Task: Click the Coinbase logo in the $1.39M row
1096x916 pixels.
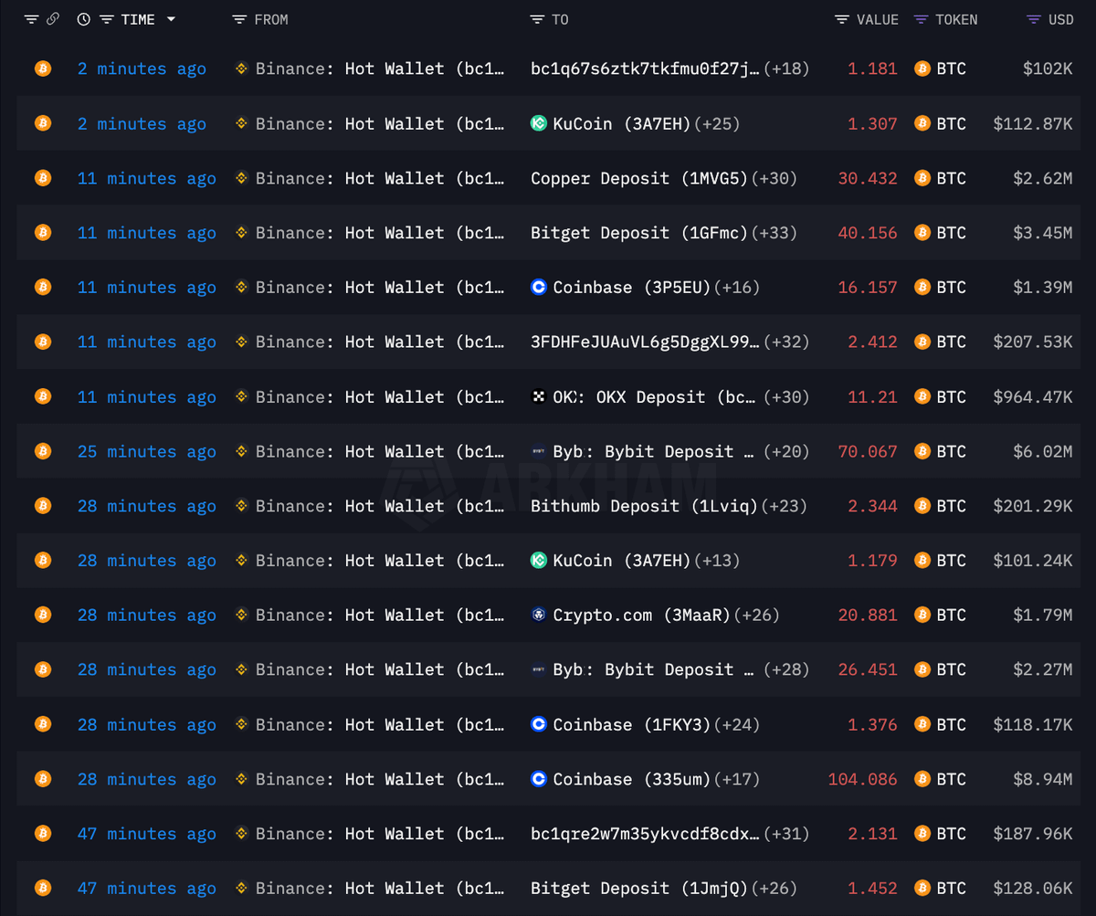Action: [x=539, y=288]
